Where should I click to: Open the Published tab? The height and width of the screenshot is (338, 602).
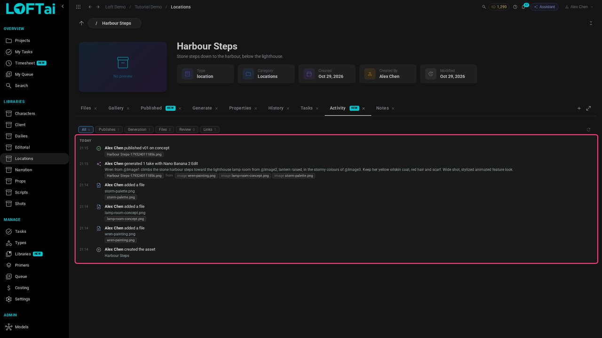151,108
